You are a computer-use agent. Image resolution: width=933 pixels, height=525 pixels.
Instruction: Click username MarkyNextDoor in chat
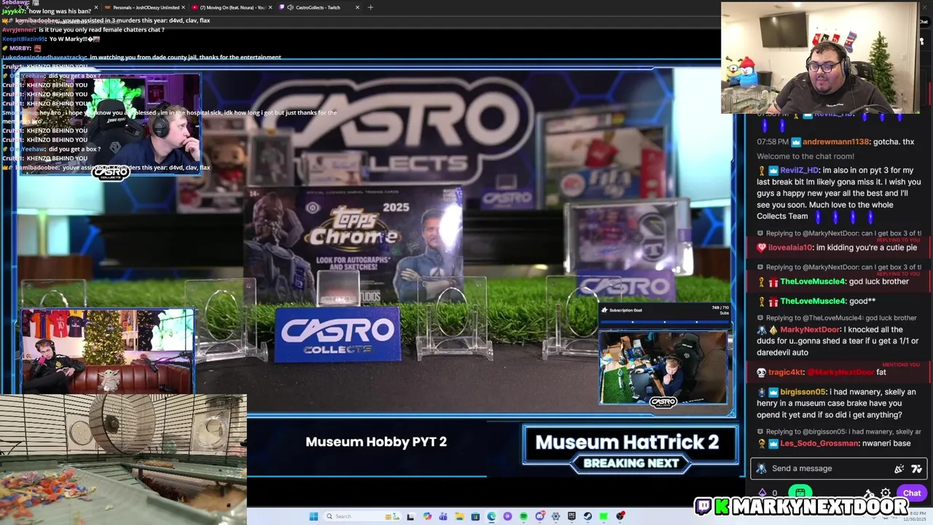tap(810, 330)
